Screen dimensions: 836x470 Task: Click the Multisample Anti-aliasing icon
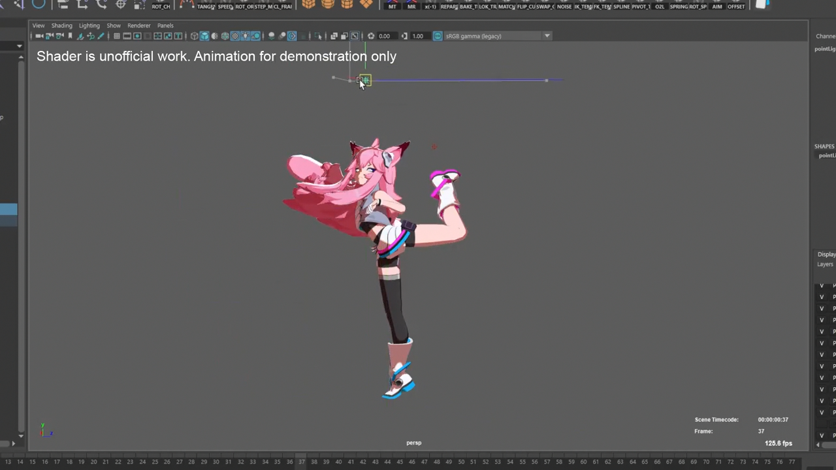click(x=292, y=36)
